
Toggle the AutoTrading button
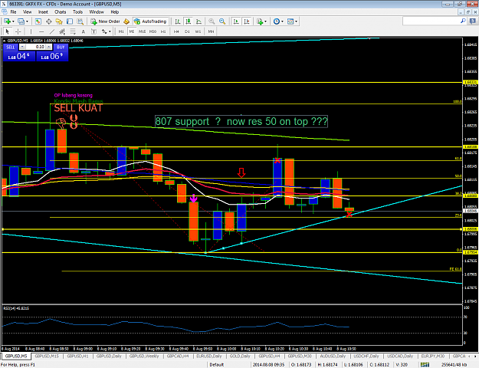pos(151,21)
